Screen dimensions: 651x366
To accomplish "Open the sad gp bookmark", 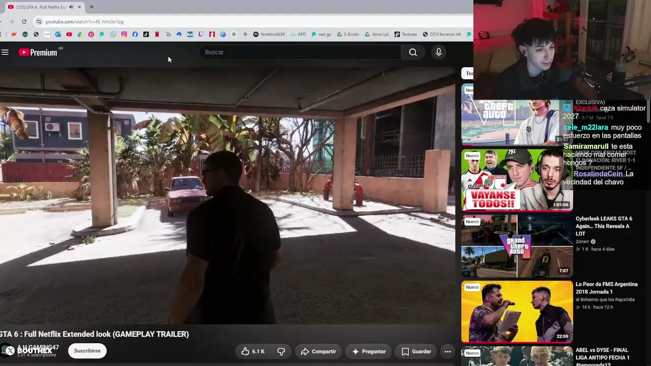I will 321,34.
